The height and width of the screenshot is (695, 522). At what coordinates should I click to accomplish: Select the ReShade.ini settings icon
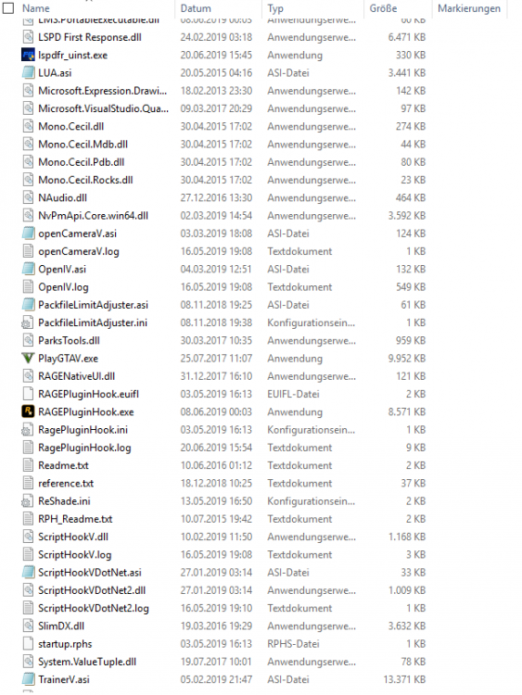click(28, 500)
